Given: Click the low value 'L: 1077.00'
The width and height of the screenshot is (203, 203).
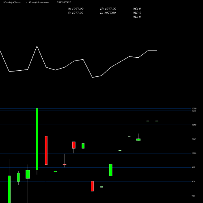Looking at the screenshot, I should [x=108, y=13].
